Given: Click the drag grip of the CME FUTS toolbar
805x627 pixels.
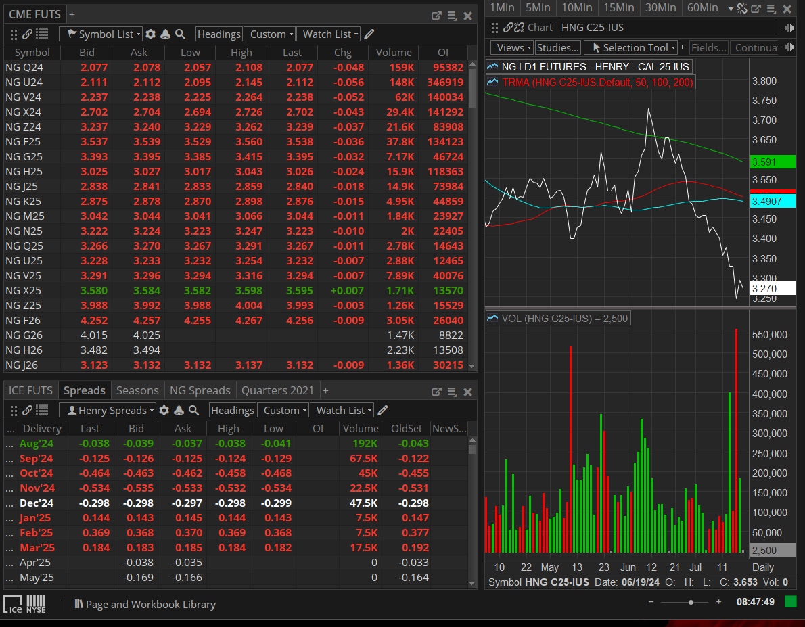Looking at the screenshot, I should click(14, 34).
